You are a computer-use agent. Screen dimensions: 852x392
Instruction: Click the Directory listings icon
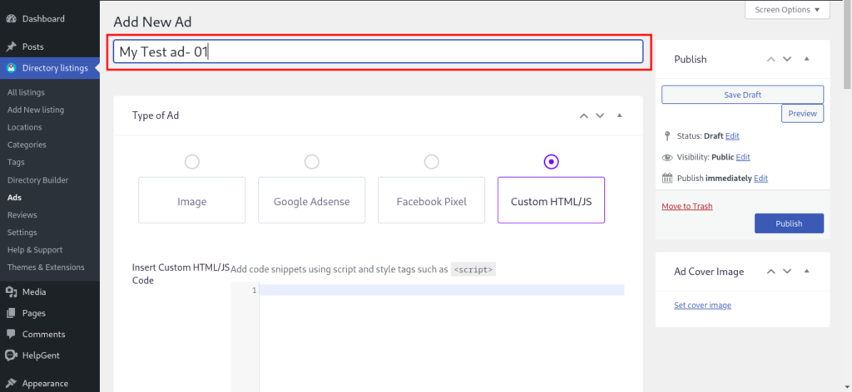(11, 68)
